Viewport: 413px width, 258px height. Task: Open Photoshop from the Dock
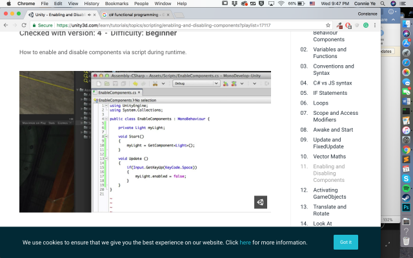pos(406,208)
